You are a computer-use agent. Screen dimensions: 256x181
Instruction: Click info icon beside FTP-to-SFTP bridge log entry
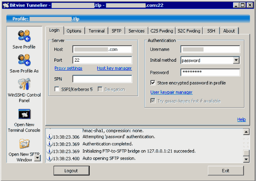[x=50, y=151]
